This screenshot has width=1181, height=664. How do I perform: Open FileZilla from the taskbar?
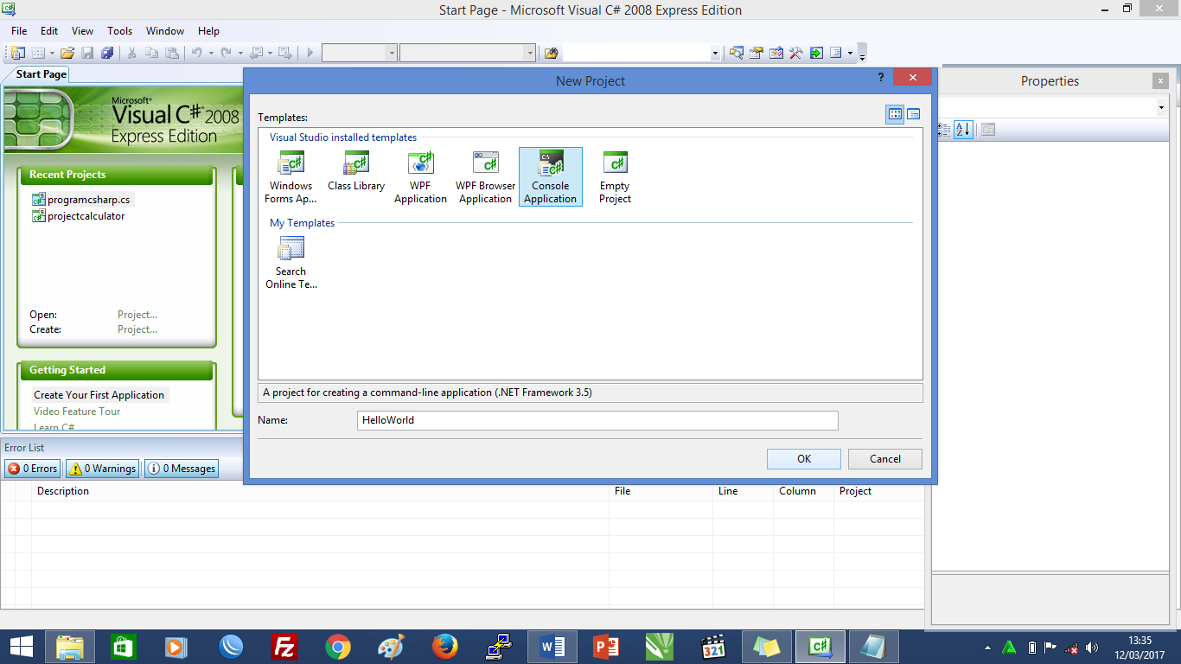tap(284, 647)
